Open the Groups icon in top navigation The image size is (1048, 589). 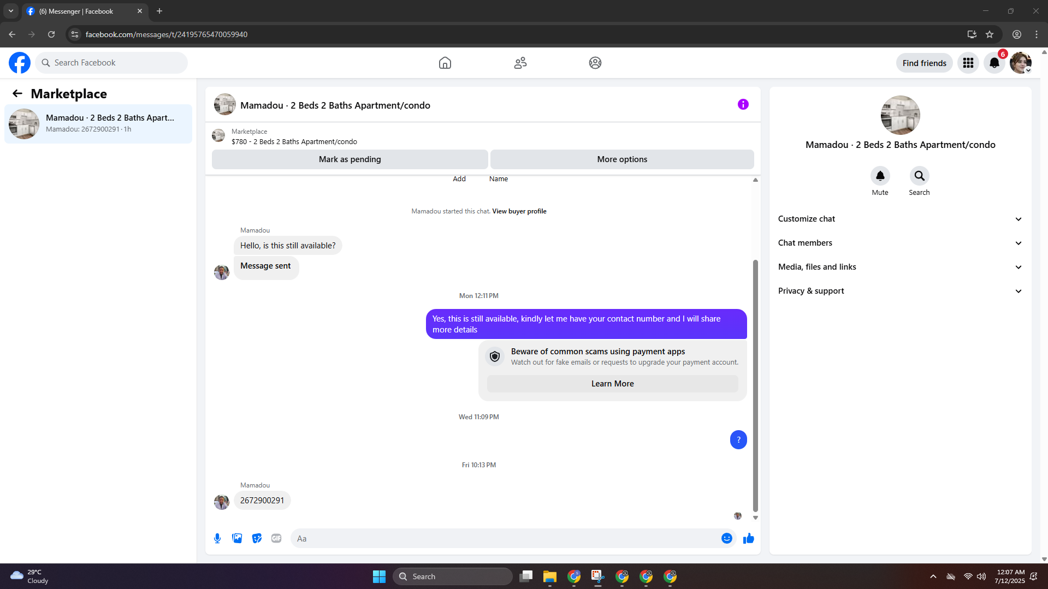coord(595,63)
